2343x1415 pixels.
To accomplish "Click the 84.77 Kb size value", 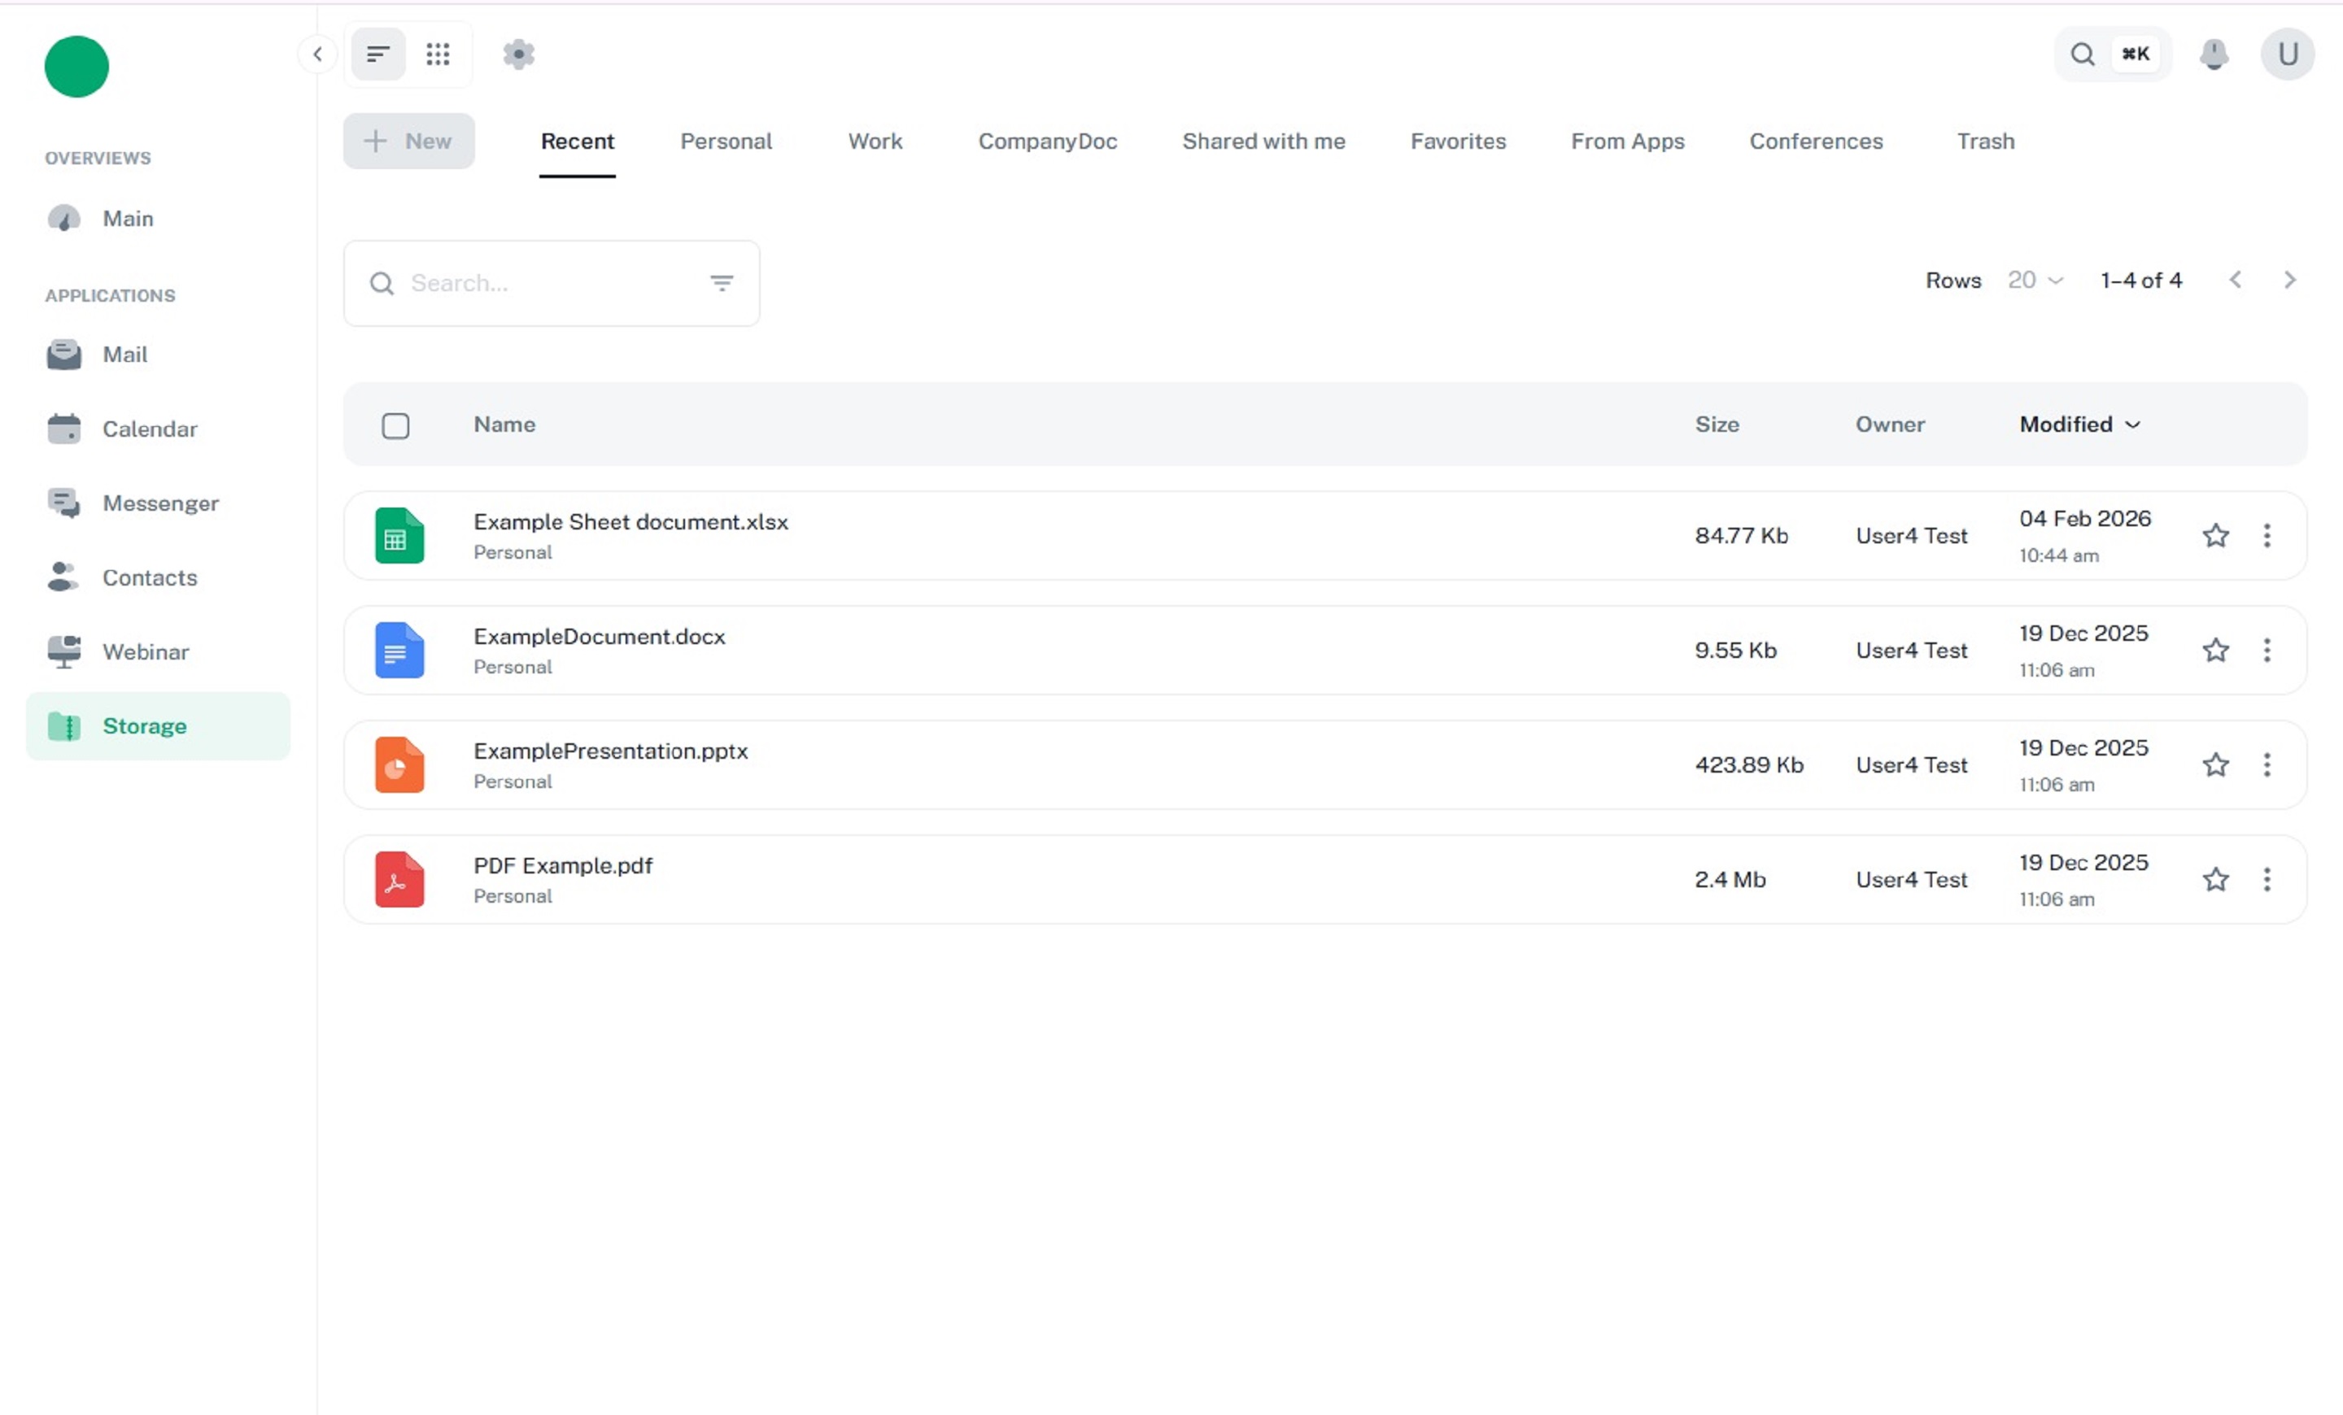I will 1741,536.
